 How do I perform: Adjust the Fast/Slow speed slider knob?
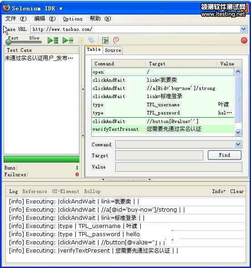click(8, 42)
